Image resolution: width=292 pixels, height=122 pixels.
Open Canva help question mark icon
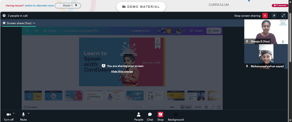[x=219, y=107]
